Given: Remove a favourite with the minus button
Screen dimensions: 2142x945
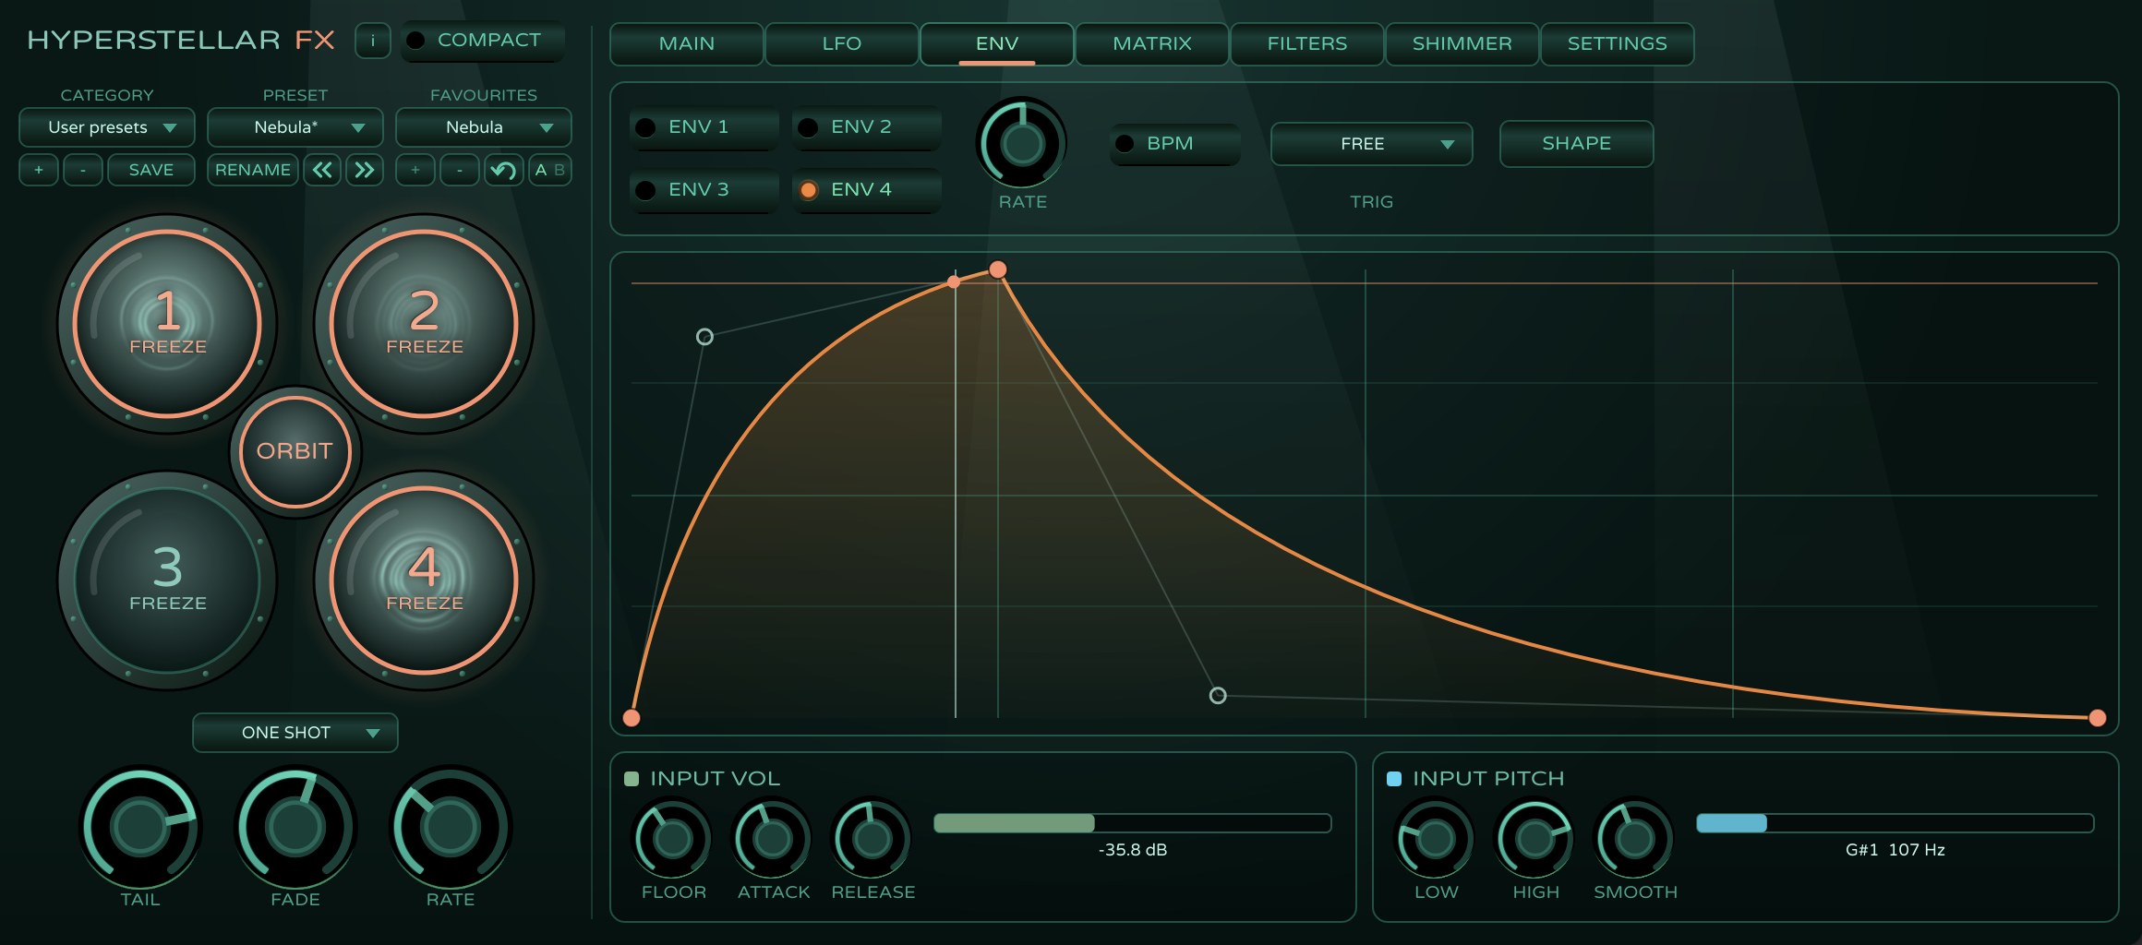Looking at the screenshot, I should tap(460, 170).
